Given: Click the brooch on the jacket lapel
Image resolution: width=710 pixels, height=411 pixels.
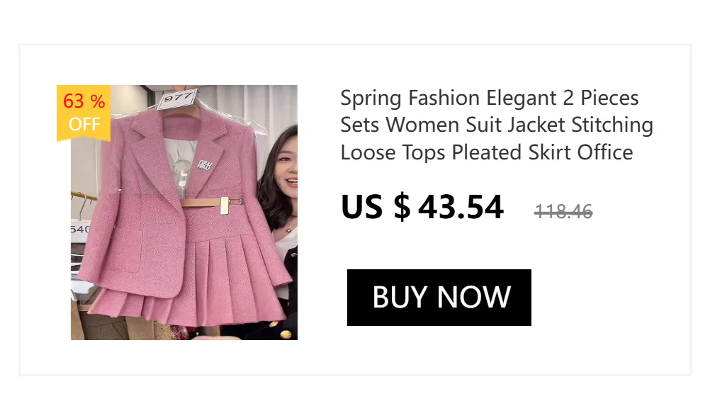Looking at the screenshot, I should click(203, 164).
